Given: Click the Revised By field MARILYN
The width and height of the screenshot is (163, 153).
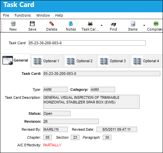Looking at the screenshot, I should coord(56,129).
